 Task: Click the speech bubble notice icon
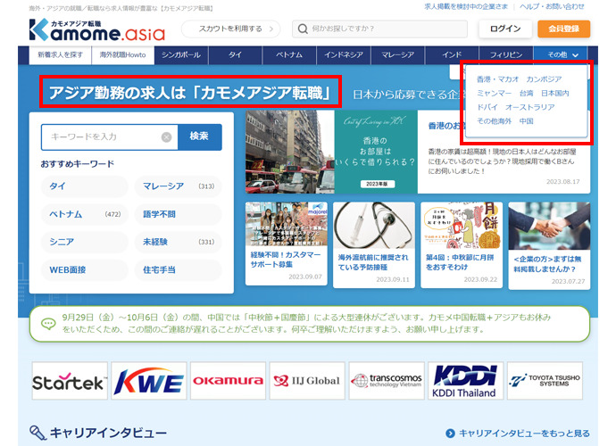pos(48,324)
